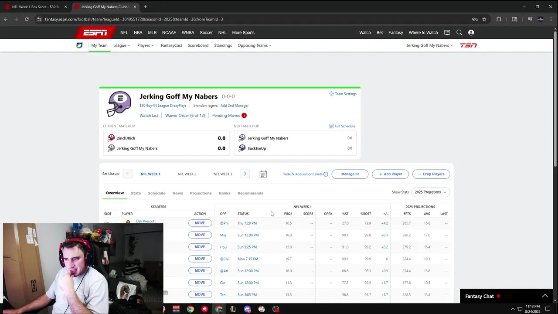The height and width of the screenshot is (314, 558).
Task: Open the Standings menu item
Action: 223,45
